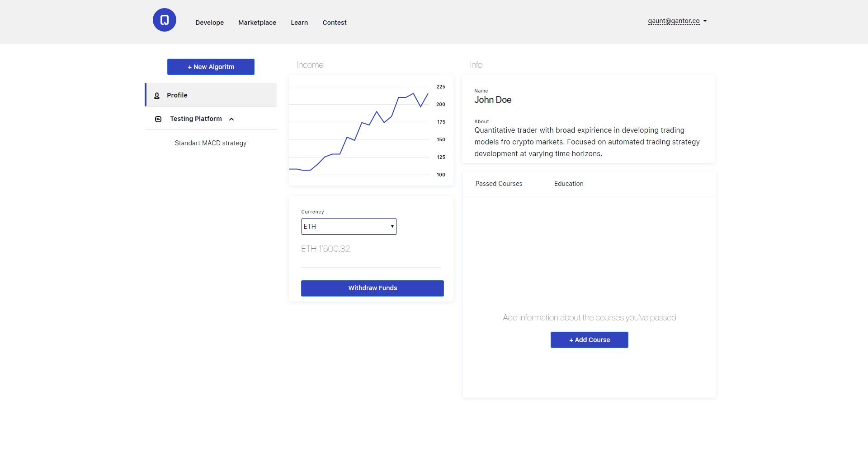Switch to the Passed Courses tab
The width and height of the screenshot is (868, 454).
pos(499,184)
